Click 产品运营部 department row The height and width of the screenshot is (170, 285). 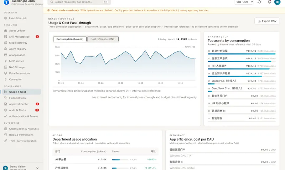coord(105,168)
